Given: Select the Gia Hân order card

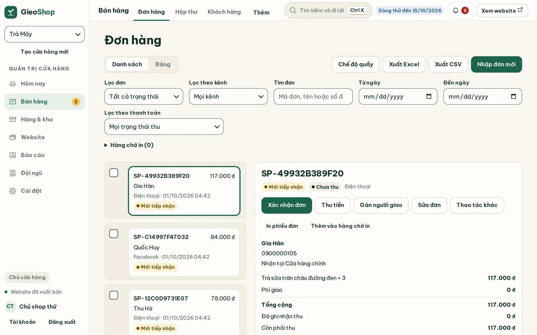Looking at the screenshot, I should (184, 191).
